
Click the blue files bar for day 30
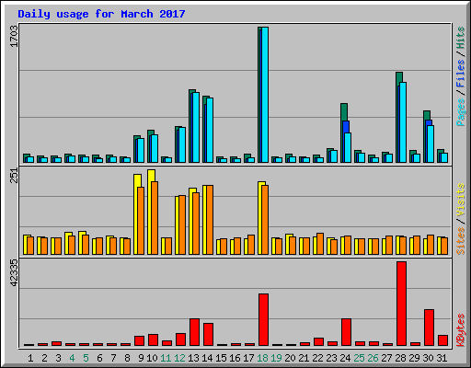(x=429, y=122)
